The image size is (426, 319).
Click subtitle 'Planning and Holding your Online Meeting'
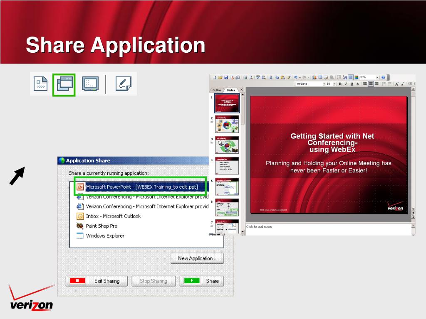coord(329,167)
